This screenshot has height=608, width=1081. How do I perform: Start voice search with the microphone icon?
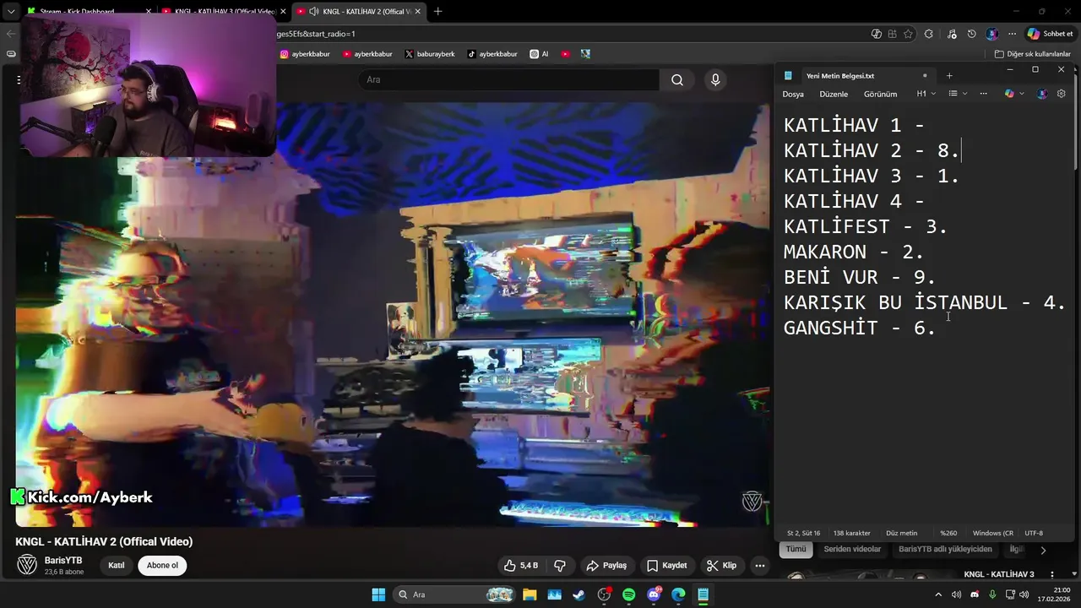click(x=715, y=79)
